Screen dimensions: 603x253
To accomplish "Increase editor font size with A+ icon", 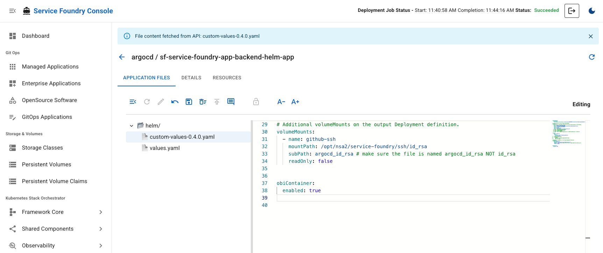I will pos(295,102).
